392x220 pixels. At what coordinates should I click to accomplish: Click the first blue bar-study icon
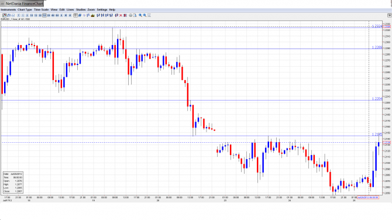pos(98,15)
